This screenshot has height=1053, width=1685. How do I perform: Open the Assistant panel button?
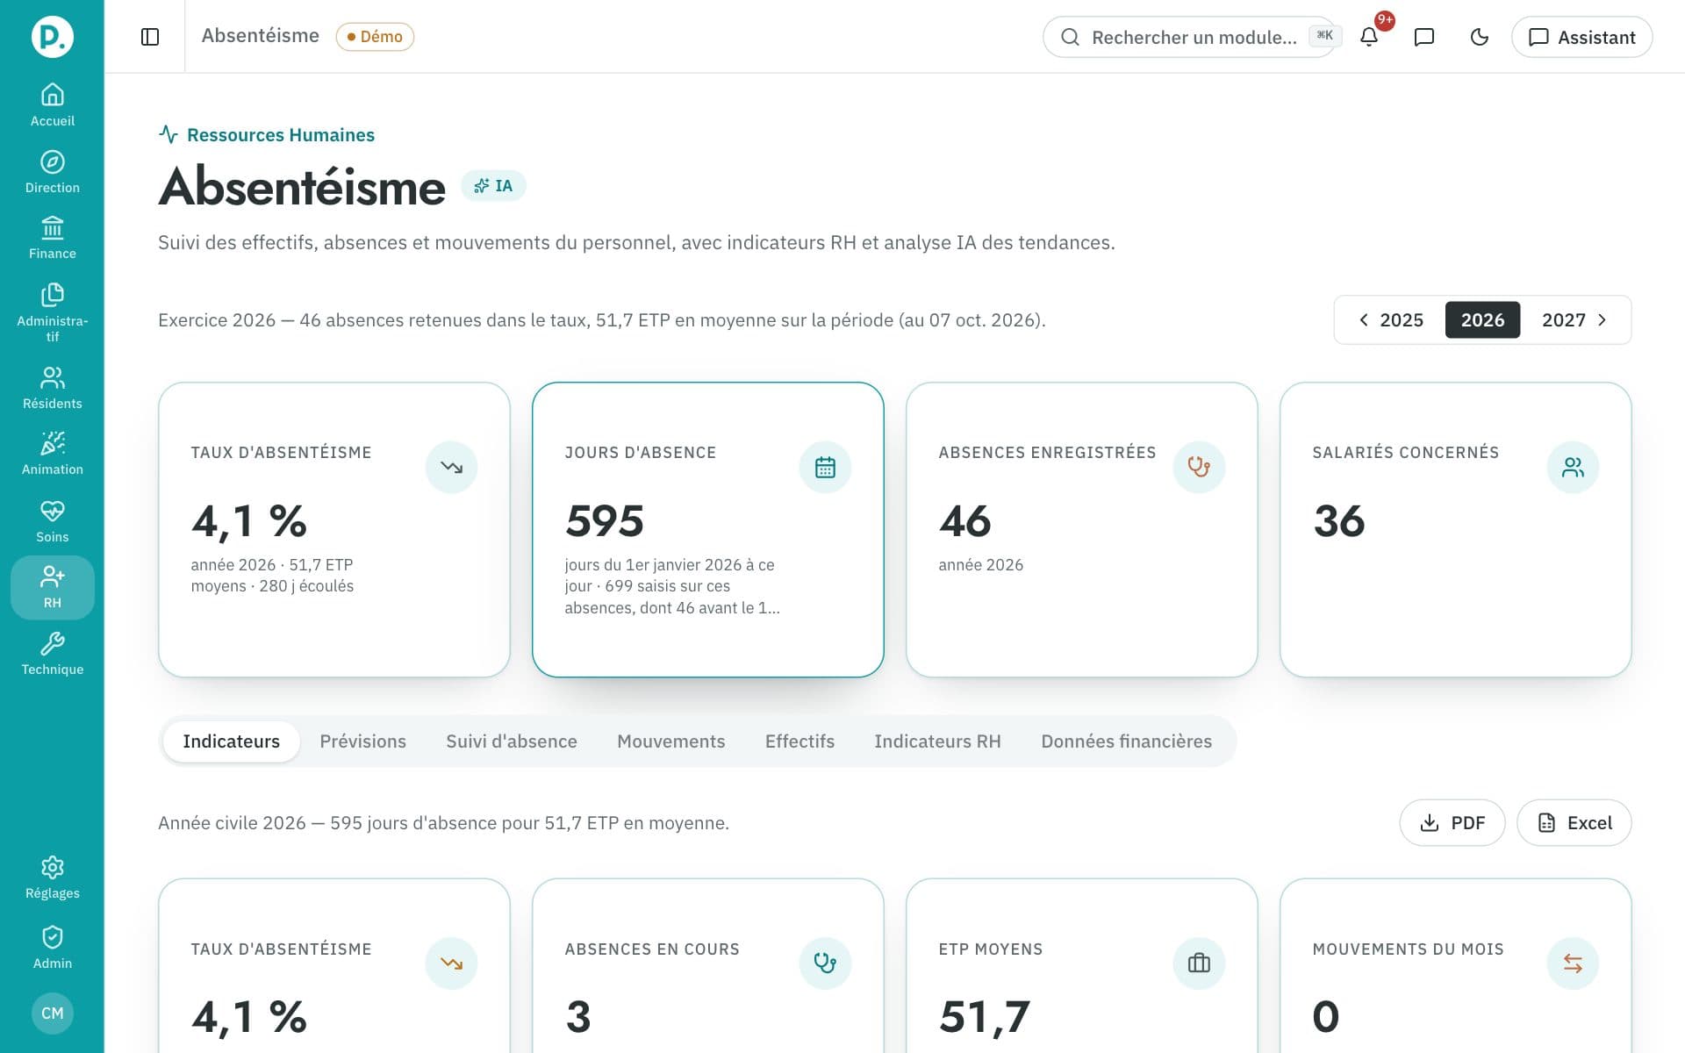pos(1581,37)
